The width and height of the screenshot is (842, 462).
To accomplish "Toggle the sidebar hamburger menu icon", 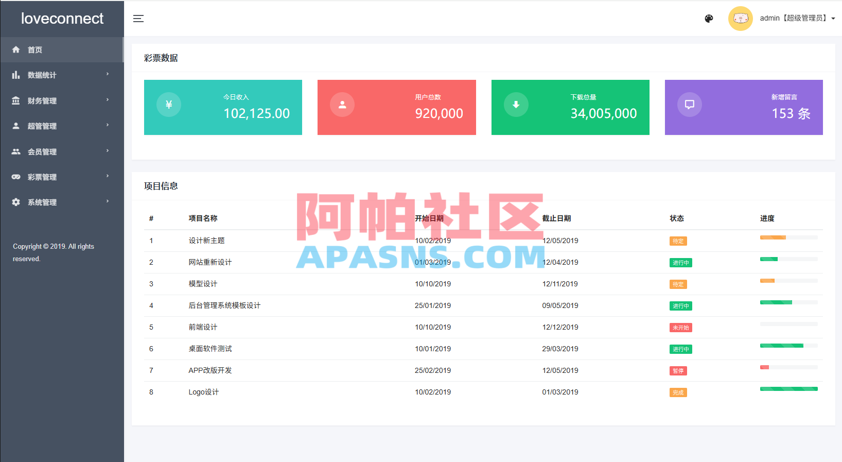I will 138,19.
